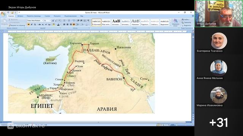Open the font size 12 dropdown

[x=50, y=20]
